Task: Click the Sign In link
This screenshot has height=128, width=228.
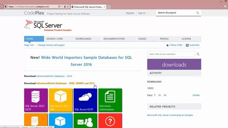Action: pos(142,13)
